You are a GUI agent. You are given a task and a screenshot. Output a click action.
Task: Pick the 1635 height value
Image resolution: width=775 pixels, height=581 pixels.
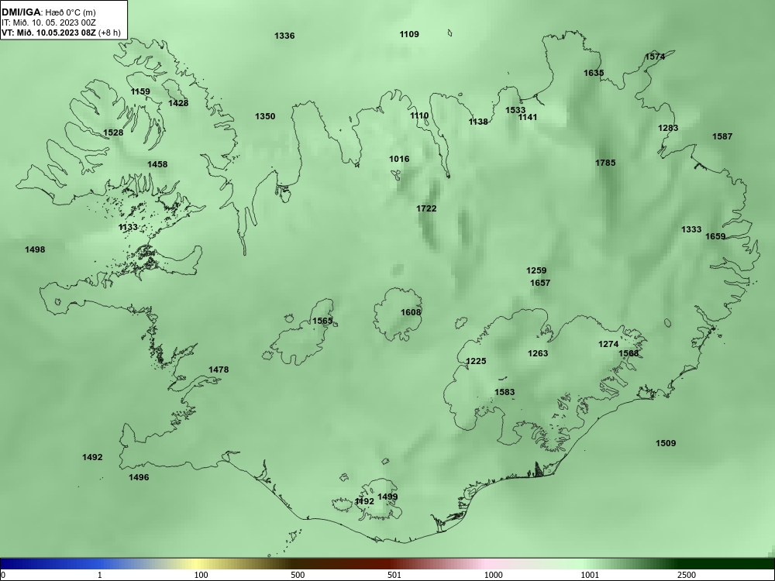coord(594,73)
